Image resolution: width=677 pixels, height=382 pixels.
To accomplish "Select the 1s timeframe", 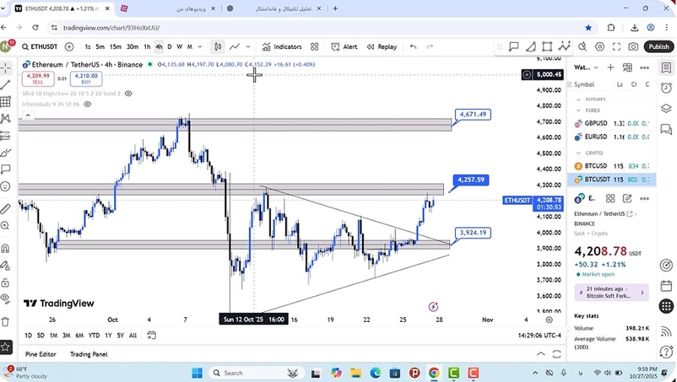I will click(87, 47).
